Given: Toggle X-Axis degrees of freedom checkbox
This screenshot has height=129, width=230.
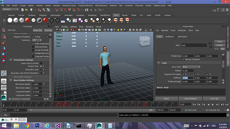Looking at the screenshot, I should (x=33, y=37).
